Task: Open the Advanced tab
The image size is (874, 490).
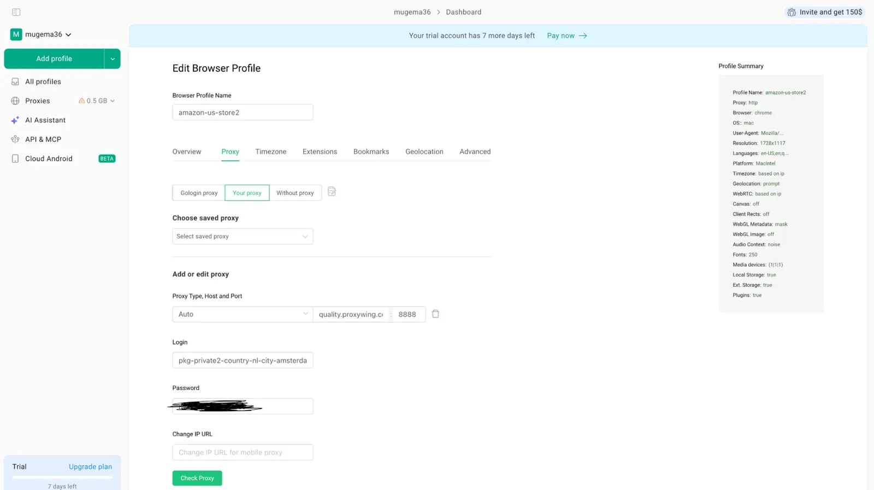Action: coord(475,152)
